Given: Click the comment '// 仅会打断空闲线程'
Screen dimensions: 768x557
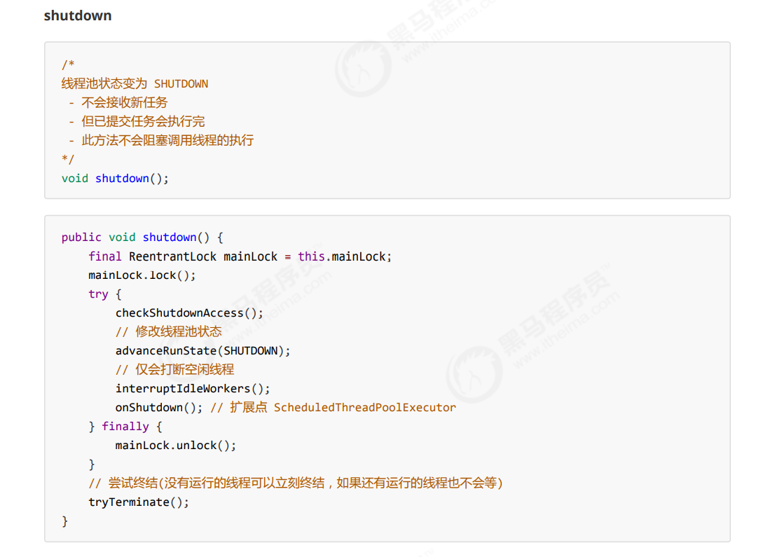Looking at the screenshot, I should pos(175,369).
